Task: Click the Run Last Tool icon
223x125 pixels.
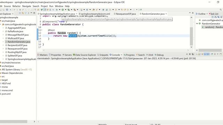Action: click(x=75, y=10)
